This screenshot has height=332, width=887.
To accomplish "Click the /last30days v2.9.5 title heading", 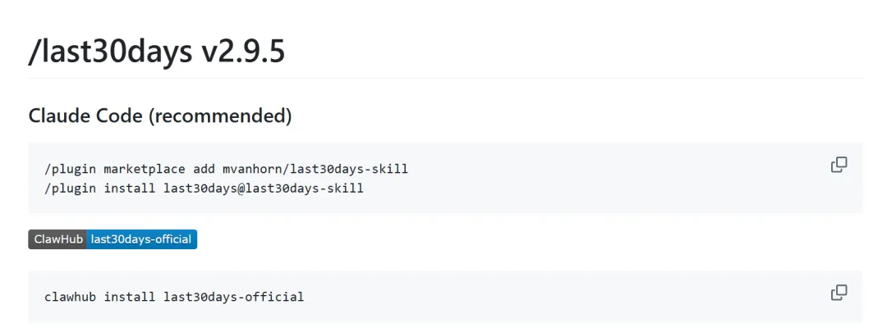I will [x=157, y=52].
